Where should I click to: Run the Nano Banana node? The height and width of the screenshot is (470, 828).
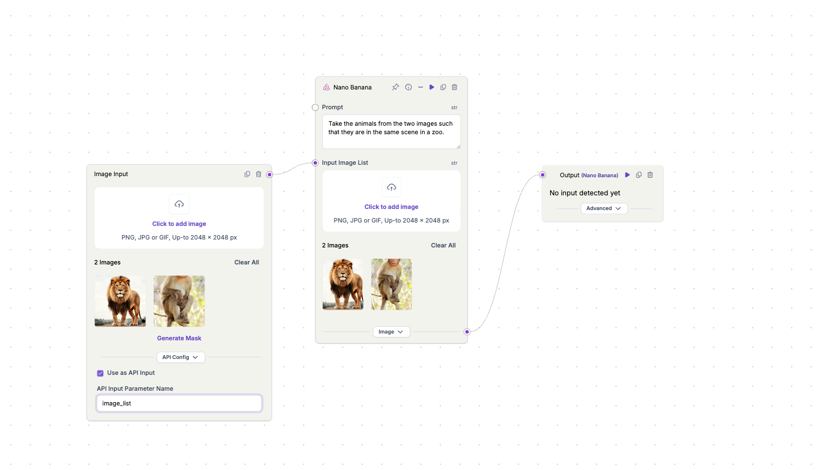point(432,87)
